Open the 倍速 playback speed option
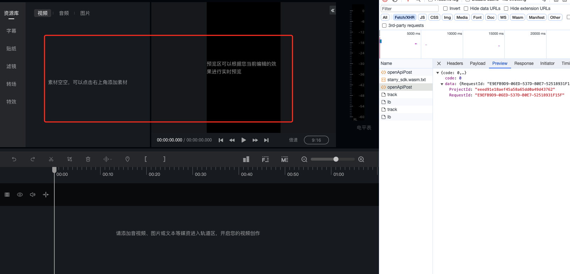This screenshot has height=274, width=570. (x=293, y=140)
